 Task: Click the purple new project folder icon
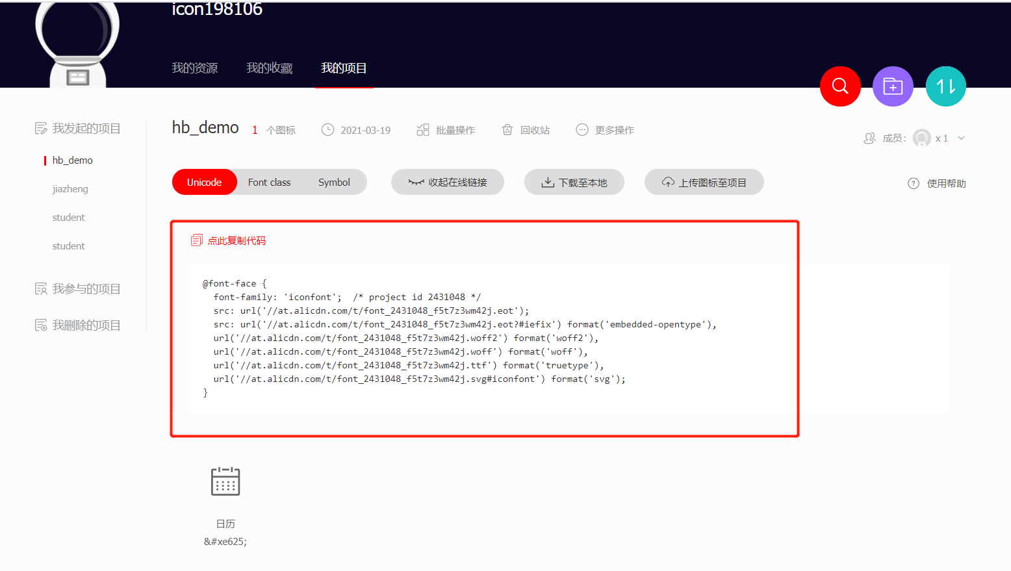click(892, 86)
